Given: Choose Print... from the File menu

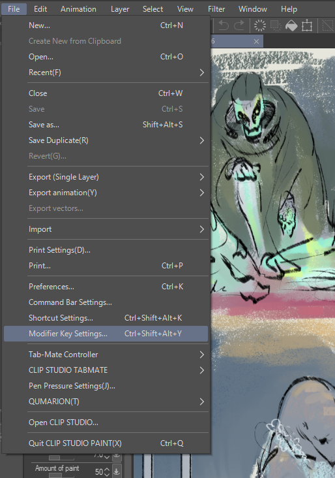Looking at the screenshot, I should 106,266.
